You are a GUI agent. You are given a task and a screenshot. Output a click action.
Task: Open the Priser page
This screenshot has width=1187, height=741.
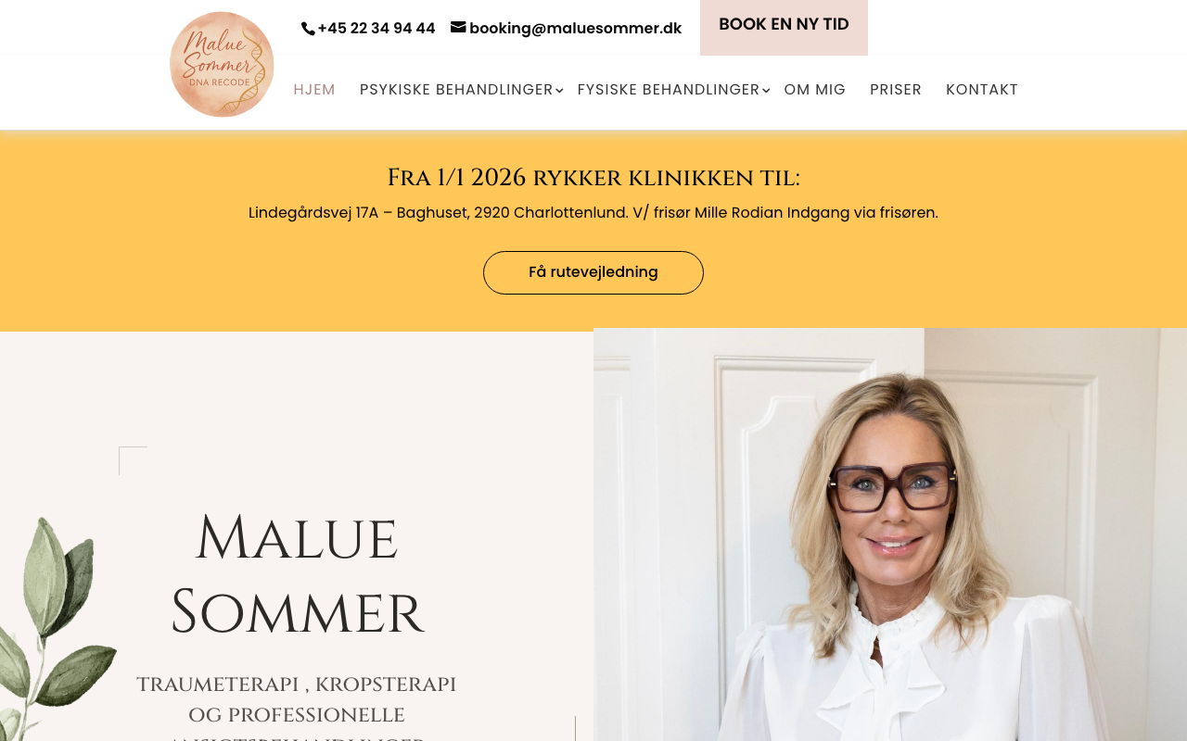coord(896,90)
